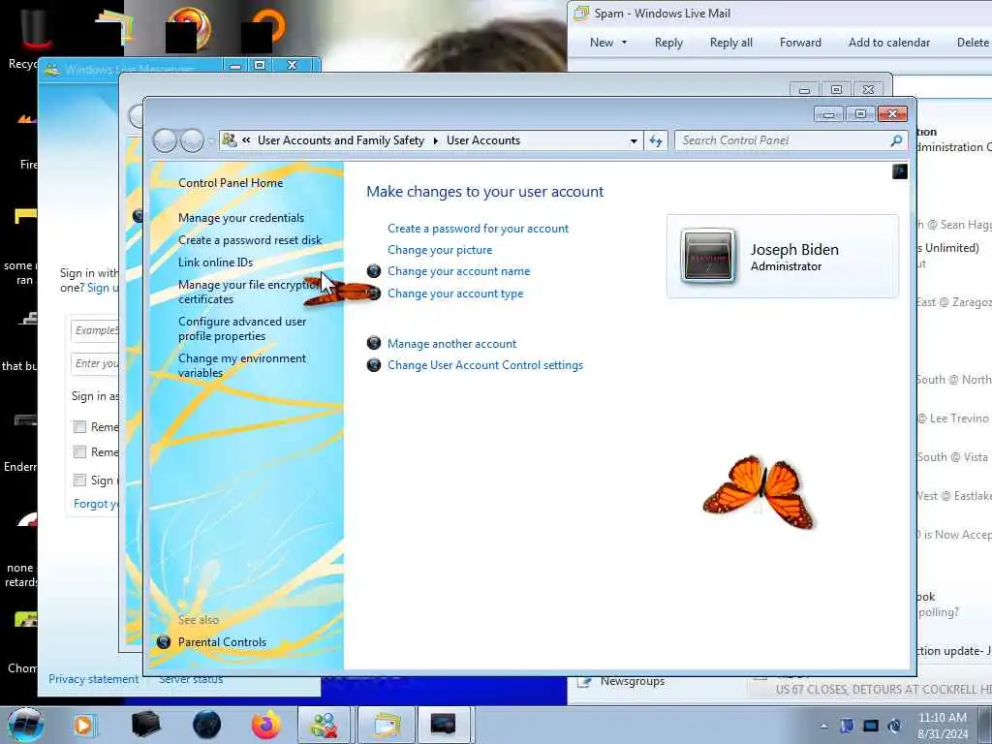Click the dark globe taskbar icon

click(206, 725)
